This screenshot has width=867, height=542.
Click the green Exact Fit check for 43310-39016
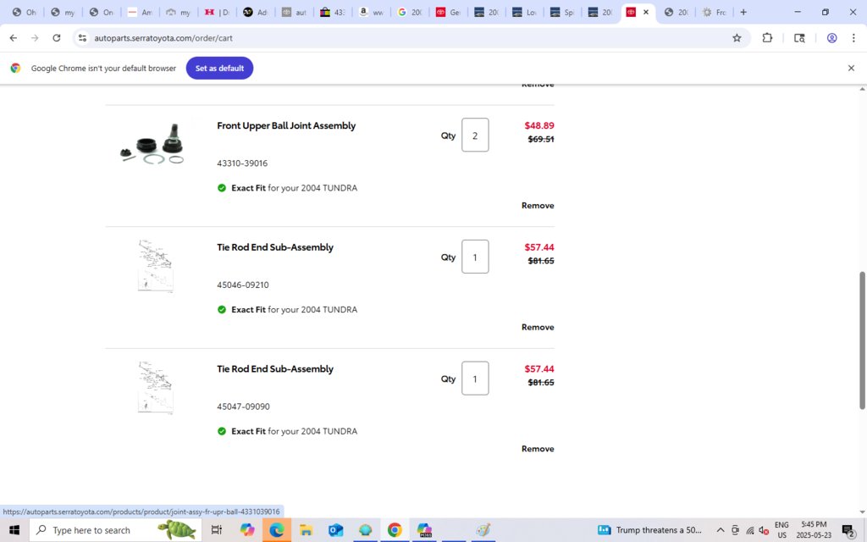coord(222,188)
